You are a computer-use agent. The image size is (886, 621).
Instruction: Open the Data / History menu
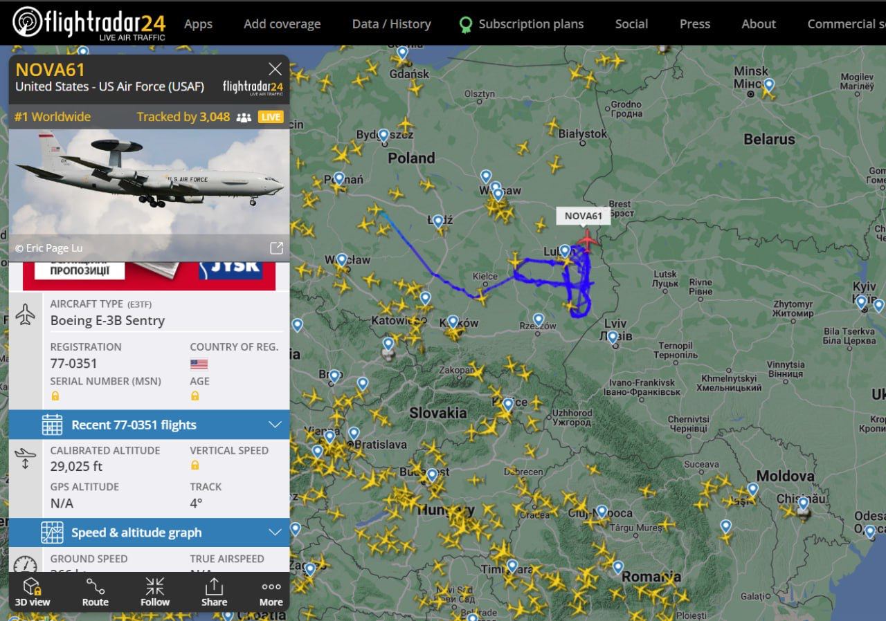coord(391,24)
